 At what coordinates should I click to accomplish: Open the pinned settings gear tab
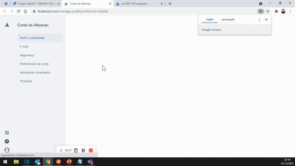pos(6,4)
